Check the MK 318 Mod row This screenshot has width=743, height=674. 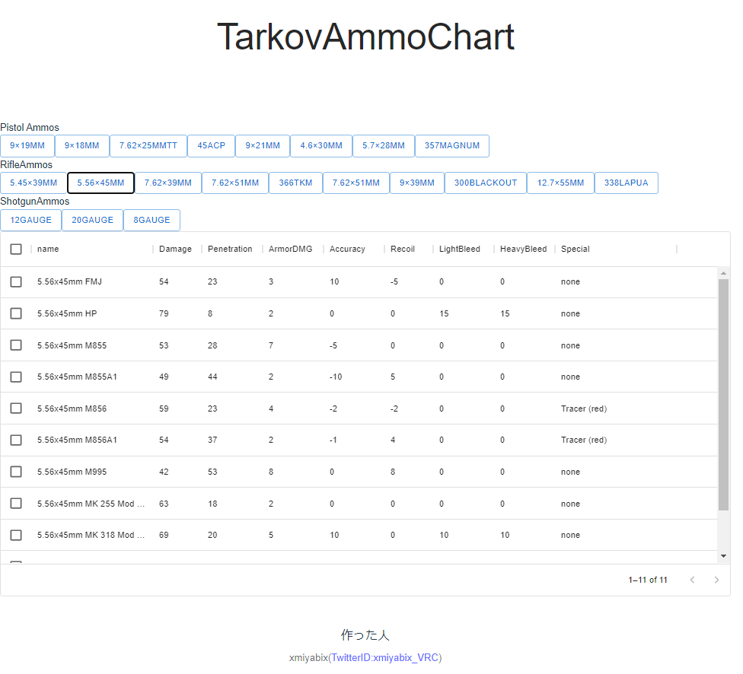tap(16, 536)
